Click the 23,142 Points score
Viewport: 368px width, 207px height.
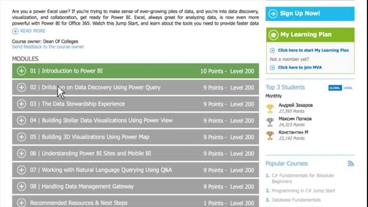pos(292,138)
